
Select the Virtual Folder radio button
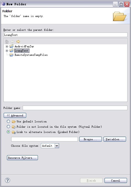tap(8, 126)
